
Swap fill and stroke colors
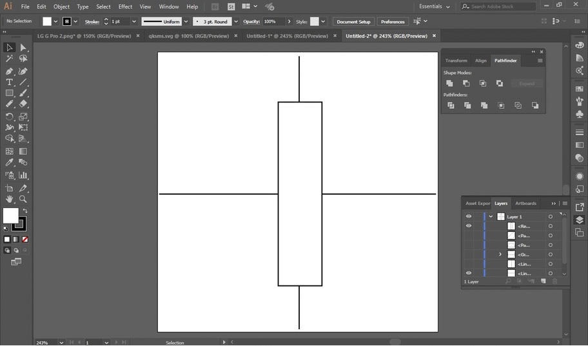(x=24, y=211)
